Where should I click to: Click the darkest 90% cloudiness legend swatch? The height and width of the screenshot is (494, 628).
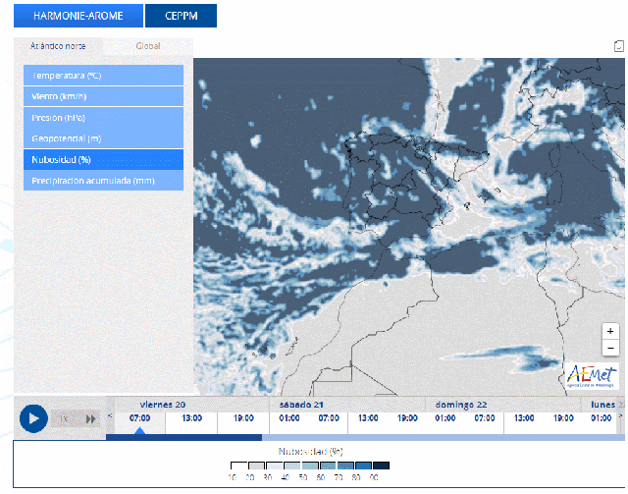pyautogui.click(x=382, y=466)
